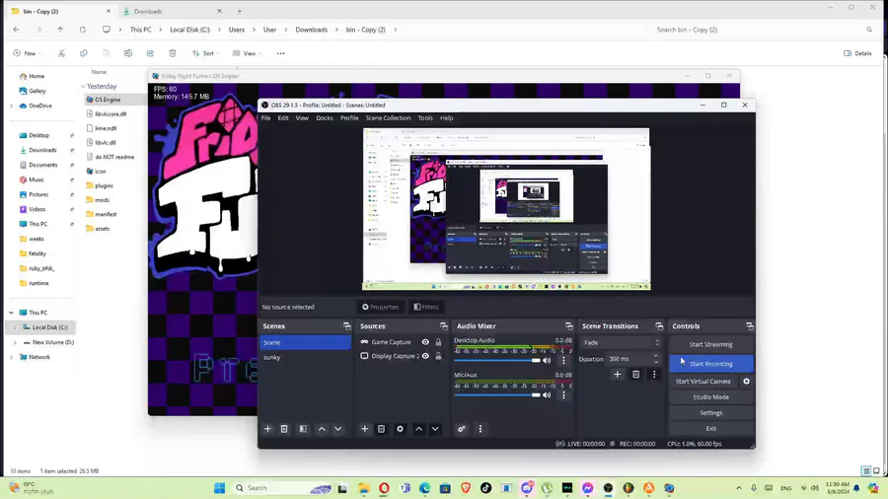Screen dimensions: 888x499
Task: Click Start Virtual Camera button
Action: (x=703, y=382)
